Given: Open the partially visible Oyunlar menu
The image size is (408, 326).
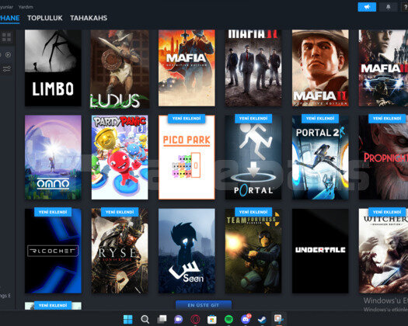Looking at the screenshot, I should [6, 7].
